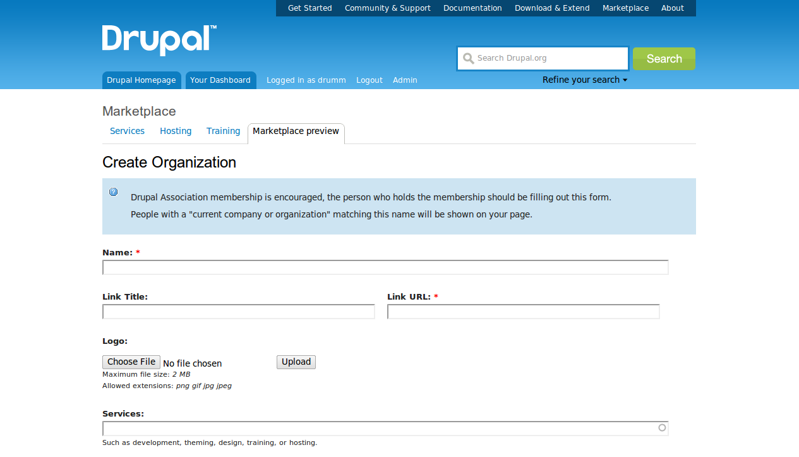The image size is (799, 457).
Task: Switch to Training tab
Action: click(x=223, y=131)
